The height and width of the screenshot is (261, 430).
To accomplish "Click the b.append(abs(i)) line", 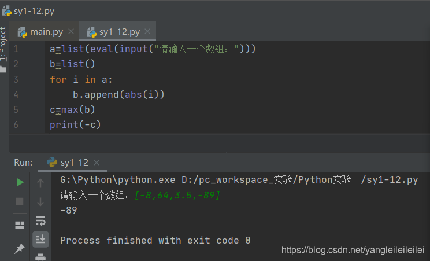I will click(118, 94).
